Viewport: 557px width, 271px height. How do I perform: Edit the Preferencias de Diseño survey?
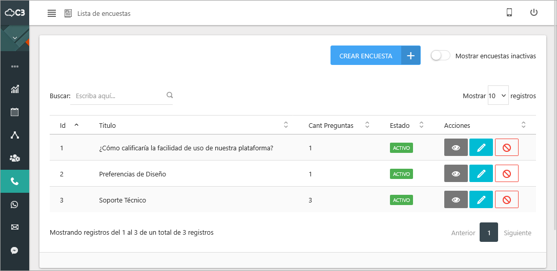coord(481,174)
